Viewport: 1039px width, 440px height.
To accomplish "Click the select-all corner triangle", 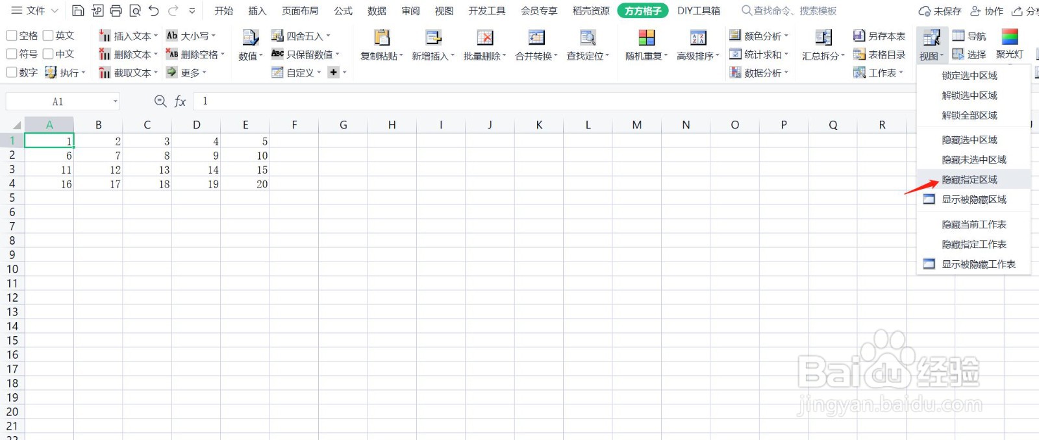I will click(16, 125).
